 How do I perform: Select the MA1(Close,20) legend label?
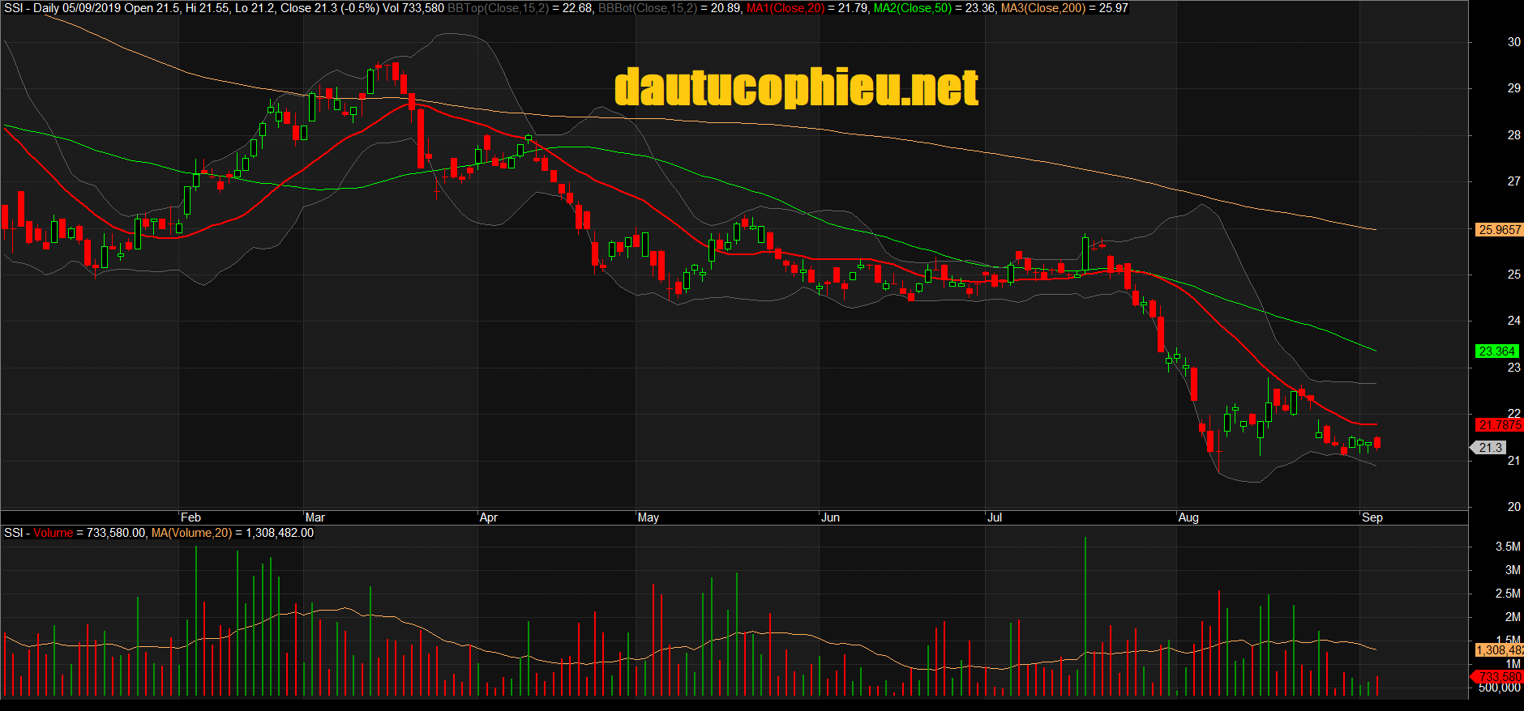click(785, 8)
